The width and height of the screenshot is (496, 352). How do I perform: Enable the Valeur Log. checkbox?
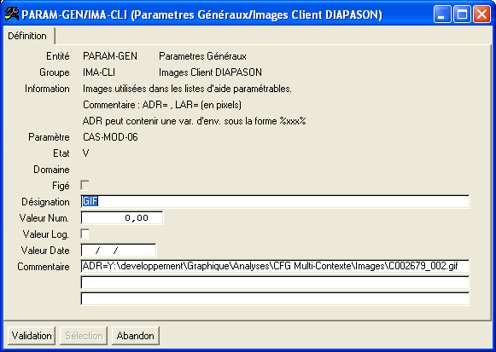[x=85, y=234]
